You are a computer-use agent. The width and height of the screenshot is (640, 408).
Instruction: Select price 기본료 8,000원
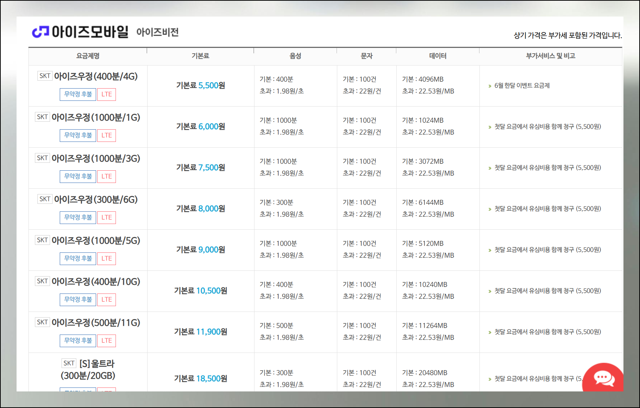coord(200,209)
